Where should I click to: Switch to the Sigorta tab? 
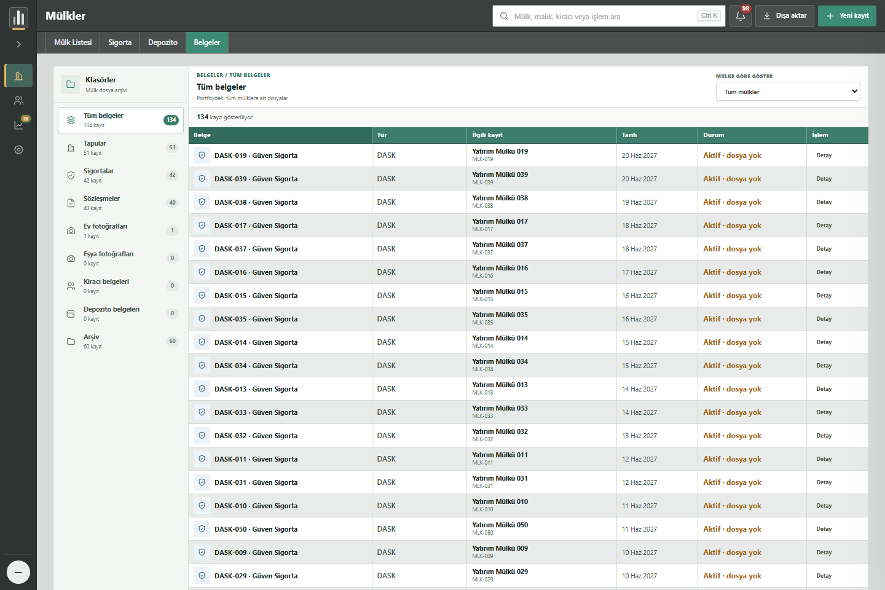point(120,42)
